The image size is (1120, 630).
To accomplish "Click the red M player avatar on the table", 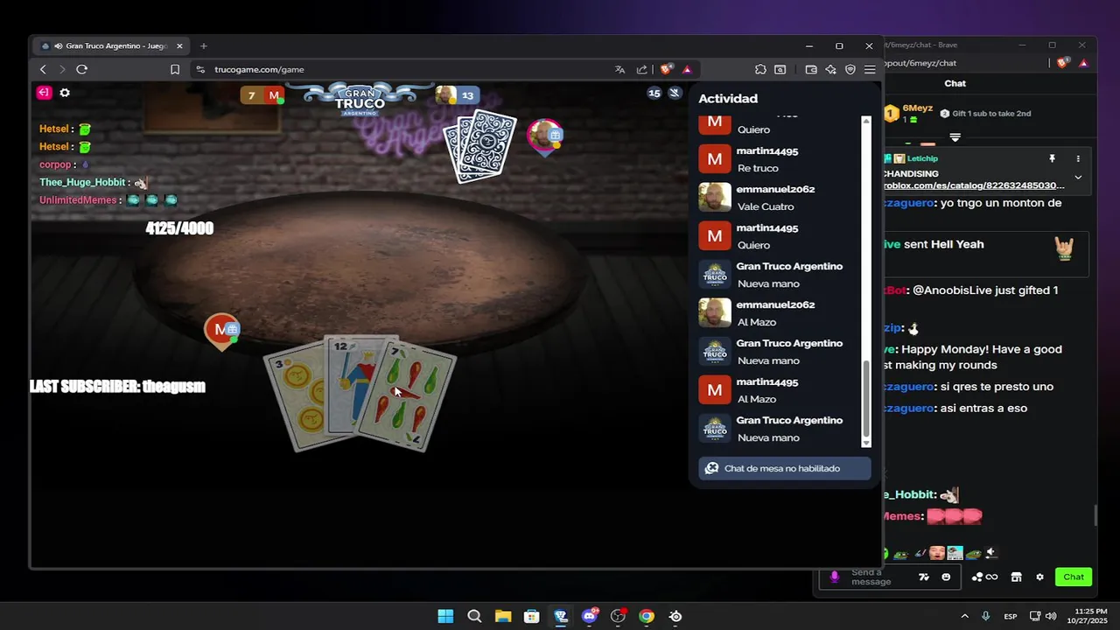I will pos(221,331).
